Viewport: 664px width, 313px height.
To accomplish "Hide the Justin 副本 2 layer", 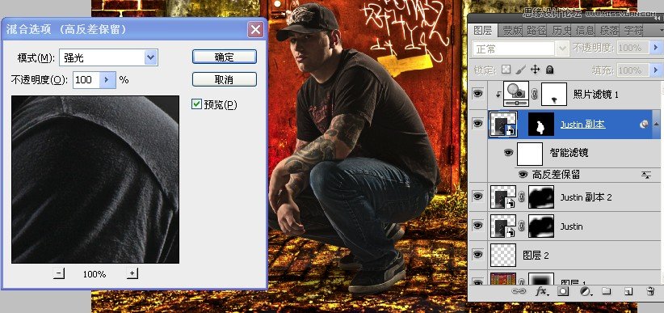I will tap(478, 197).
